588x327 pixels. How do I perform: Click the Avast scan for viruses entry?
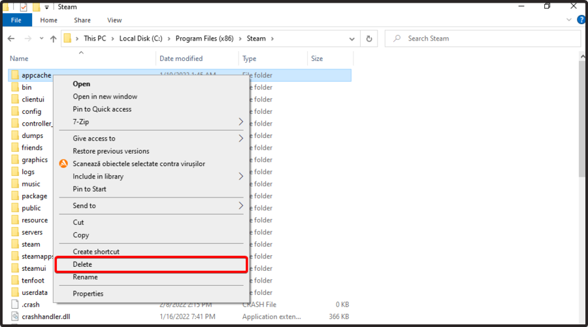click(152, 163)
